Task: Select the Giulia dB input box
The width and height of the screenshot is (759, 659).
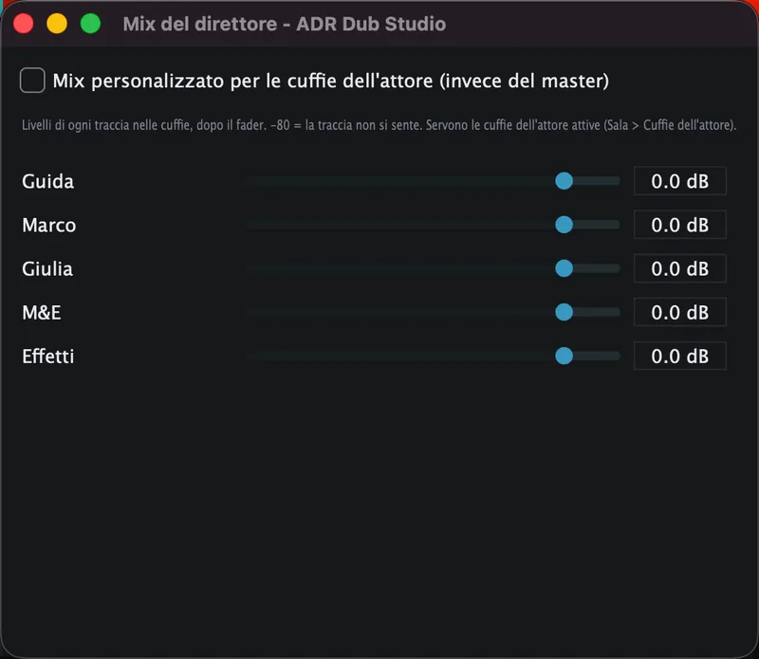Action: tap(679, 268)
